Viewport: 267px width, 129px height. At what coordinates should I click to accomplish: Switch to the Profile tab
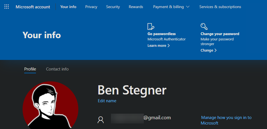coord(30,69)
